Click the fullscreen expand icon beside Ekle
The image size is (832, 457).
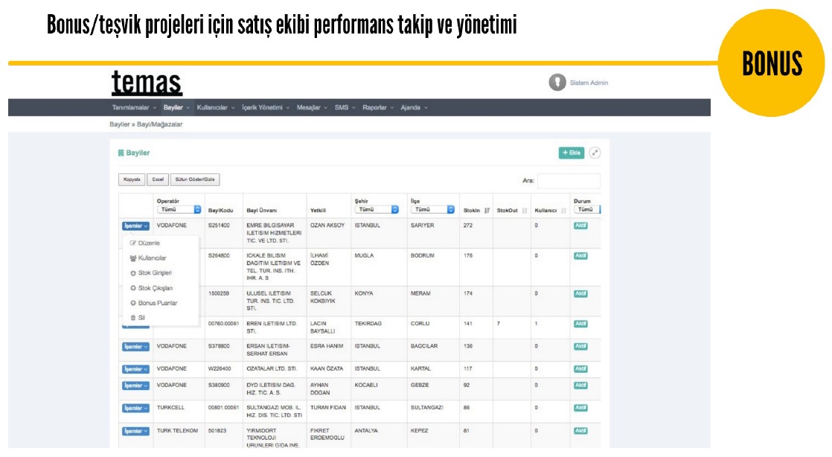[595, 153]
